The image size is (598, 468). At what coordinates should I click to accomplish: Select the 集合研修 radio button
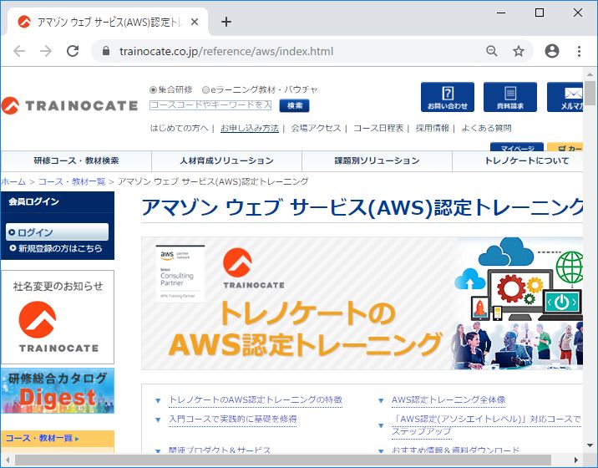153,89
